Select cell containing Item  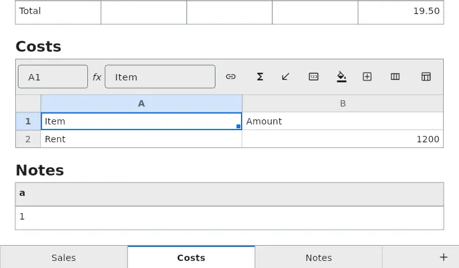tap(142, 121)
